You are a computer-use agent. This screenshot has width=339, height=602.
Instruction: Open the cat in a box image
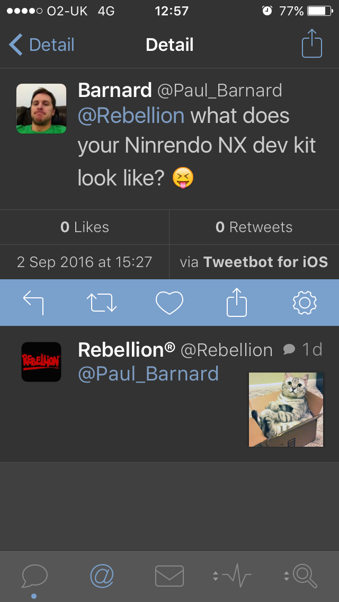coord(286,409)
